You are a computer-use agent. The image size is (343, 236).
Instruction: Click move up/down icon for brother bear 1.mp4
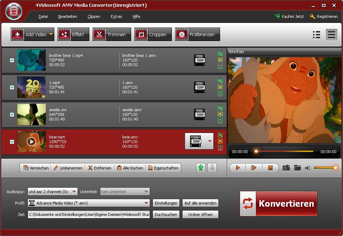[x=220, y=67]
